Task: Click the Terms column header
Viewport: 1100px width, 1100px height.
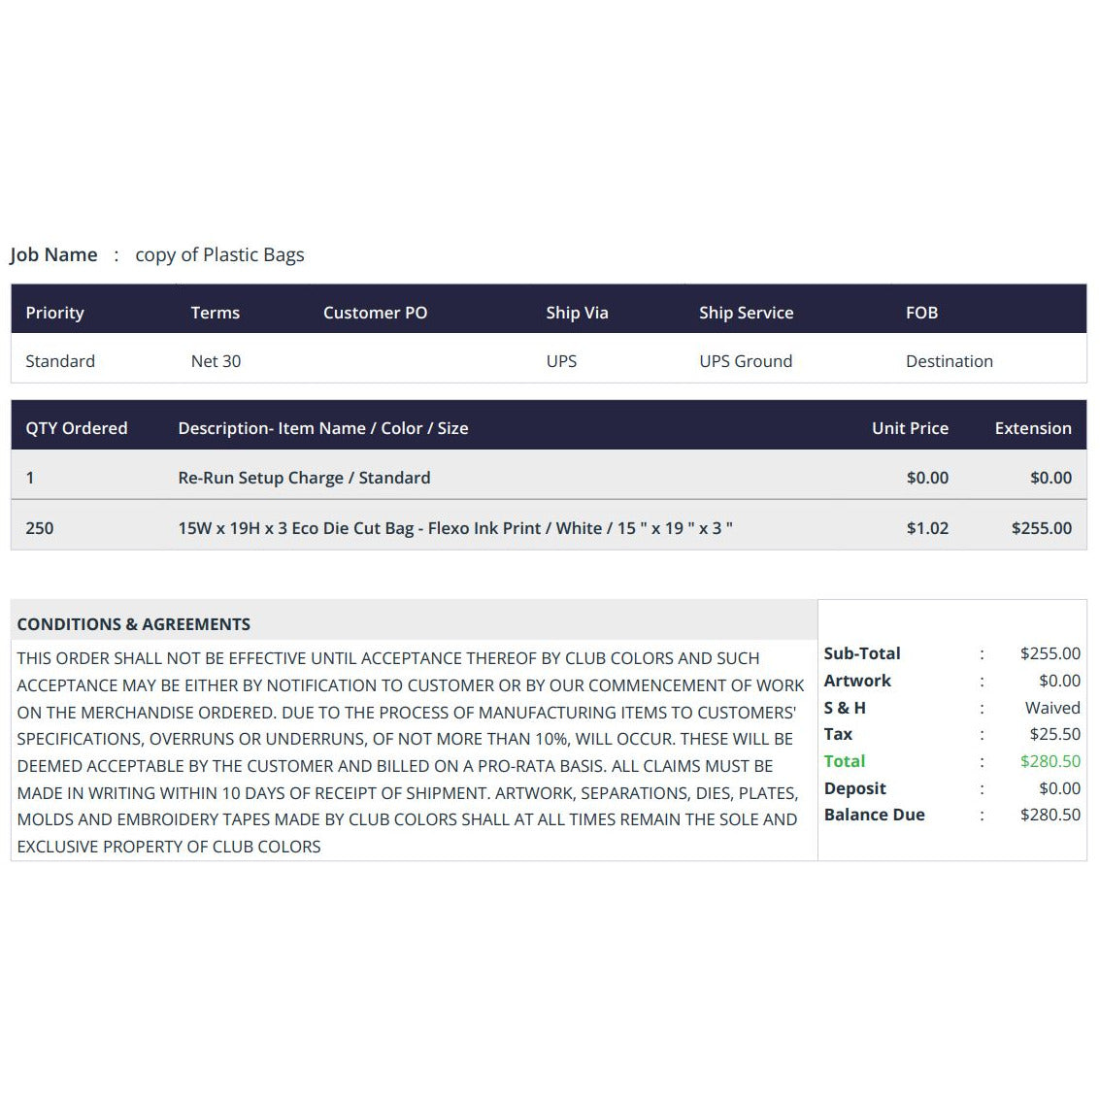Action: (215, 313)
